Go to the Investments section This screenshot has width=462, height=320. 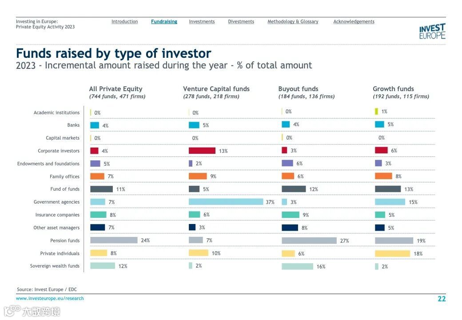202,21
